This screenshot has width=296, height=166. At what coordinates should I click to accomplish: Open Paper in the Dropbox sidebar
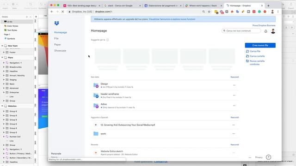tap(57, 45)
